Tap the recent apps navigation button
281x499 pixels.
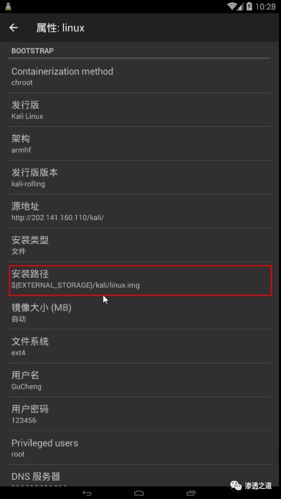click(191, 493)
